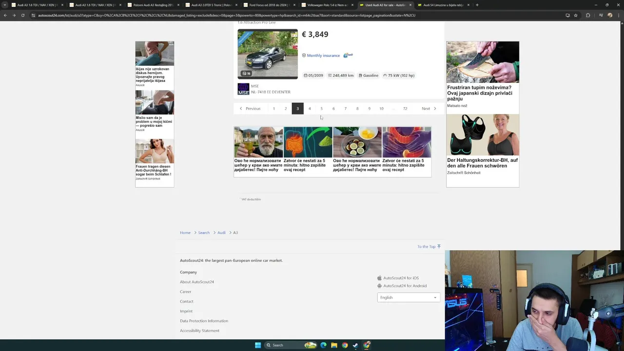Open results page 7
Image resolution: width=624 pixels, height=351 pixels.
tap(345, 109)
